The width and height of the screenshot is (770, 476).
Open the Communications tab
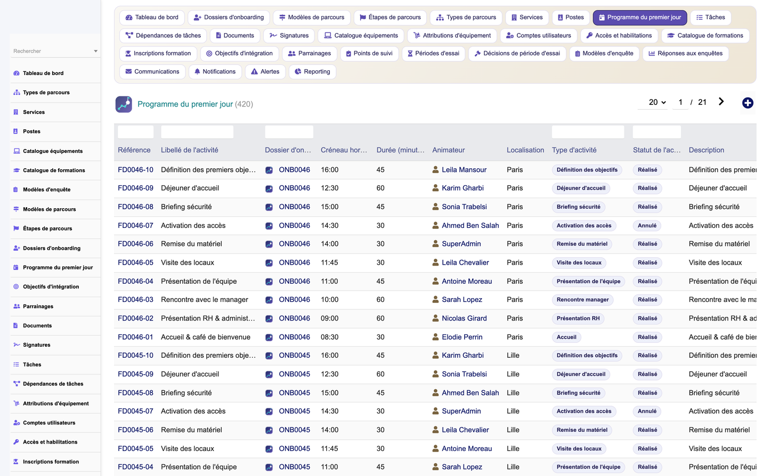(x=152, y=72)
